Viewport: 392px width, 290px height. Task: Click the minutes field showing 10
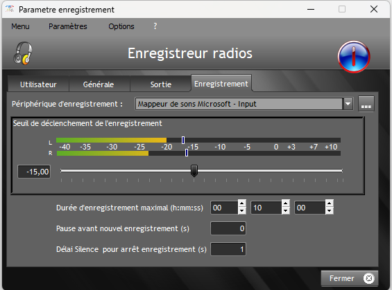pyautogui.click(x=266, y=208)
